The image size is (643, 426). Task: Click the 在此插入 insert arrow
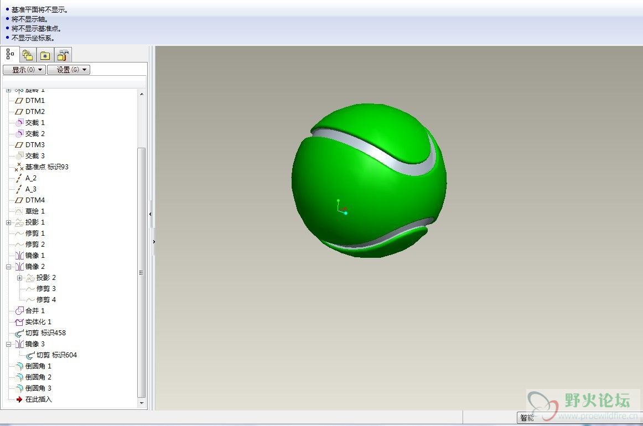19,399
